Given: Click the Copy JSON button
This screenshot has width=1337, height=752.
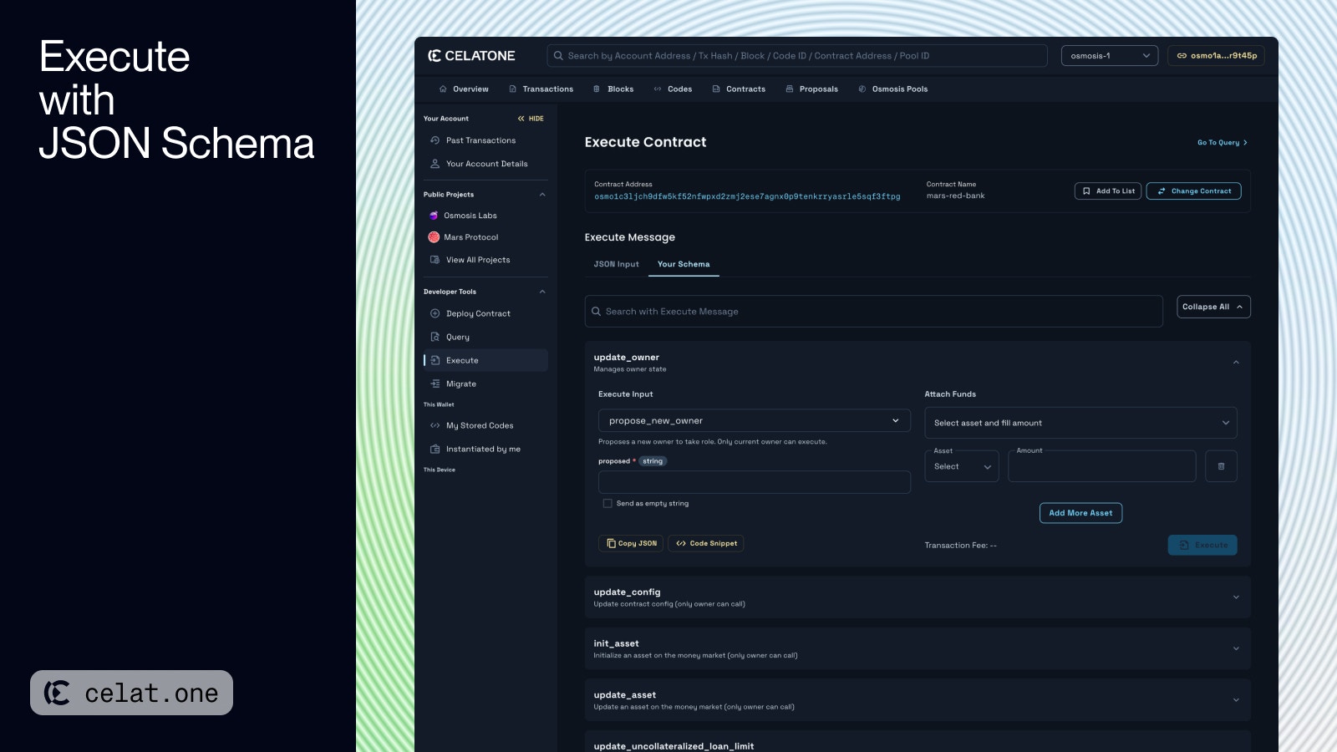Looking at the screenshot, I should (x=631, y=543).
